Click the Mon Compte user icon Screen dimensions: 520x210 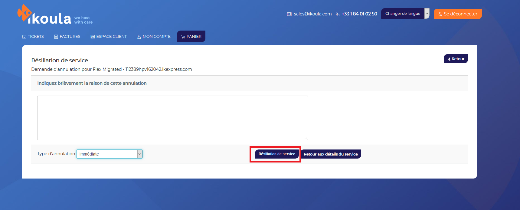(139, 37)
